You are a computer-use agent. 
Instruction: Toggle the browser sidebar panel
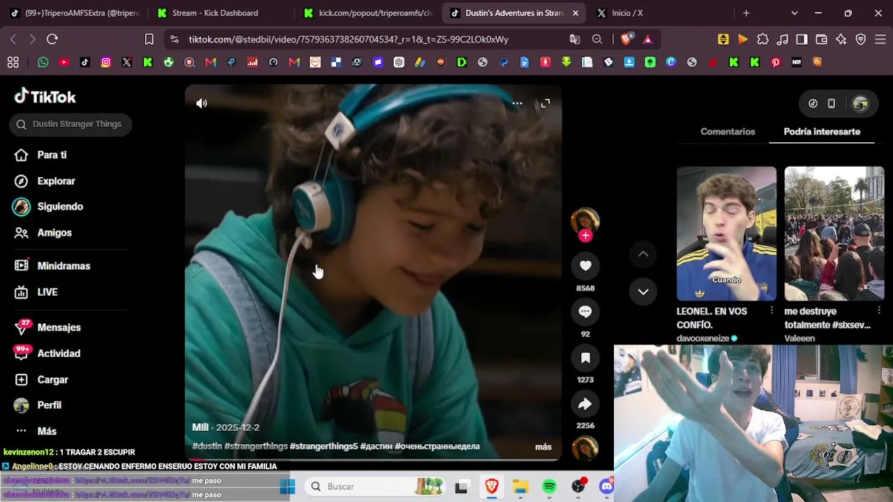click(x=802, y=40)
